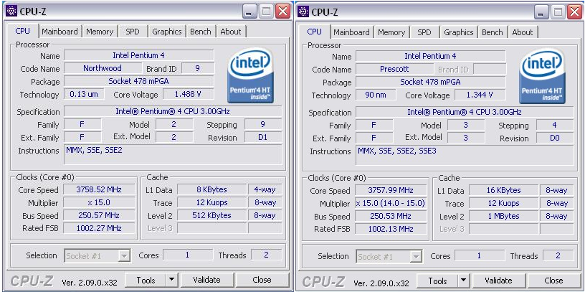585x292 pixels.
Task: Close the right CPU-Z window with X
Action: click(574, 12)
